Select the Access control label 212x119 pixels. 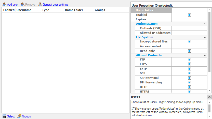coord(150,47)
